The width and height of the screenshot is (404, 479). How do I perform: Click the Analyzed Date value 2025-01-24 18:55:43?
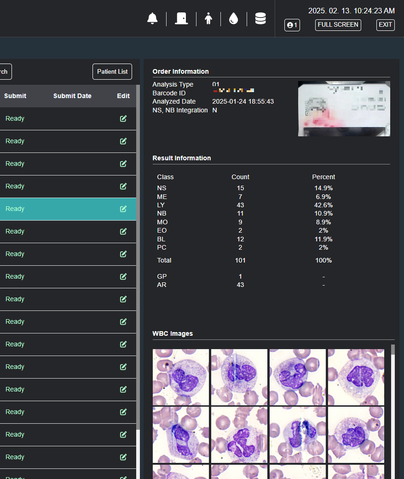point(243,101)
